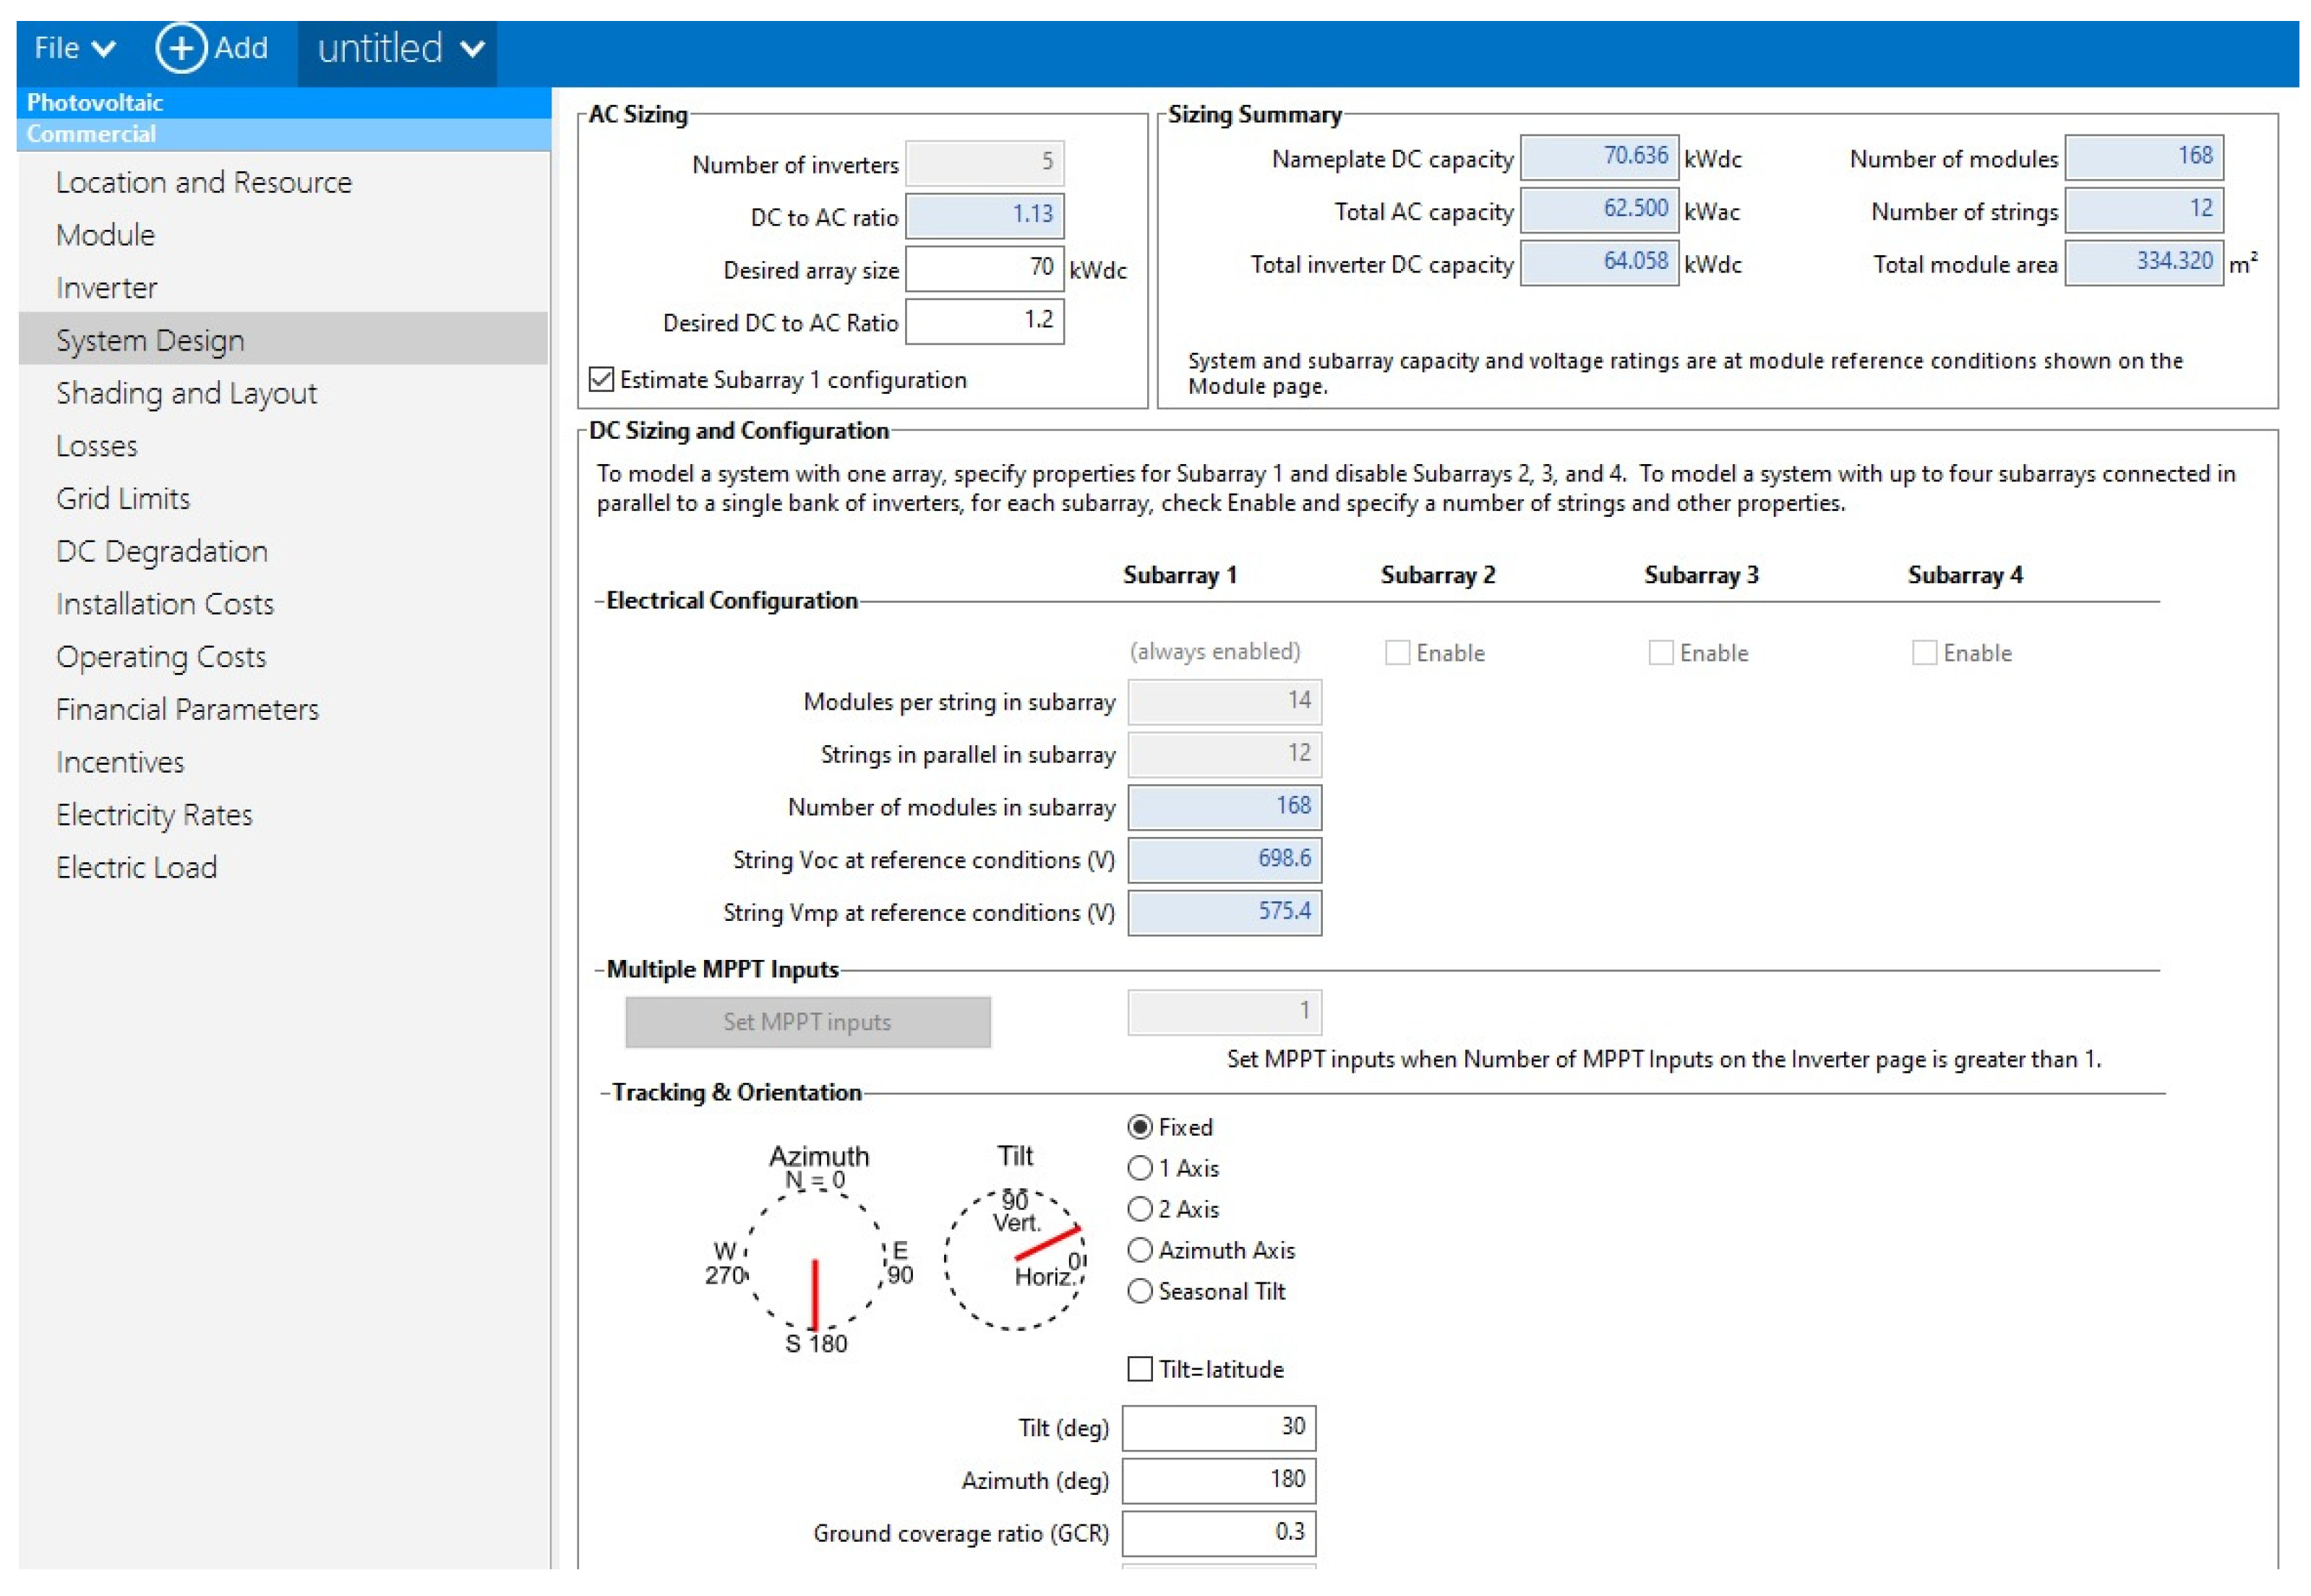Open Electric Load page
The width and height of the screenshot is (2311, 1596).
[x=136, y=868]
